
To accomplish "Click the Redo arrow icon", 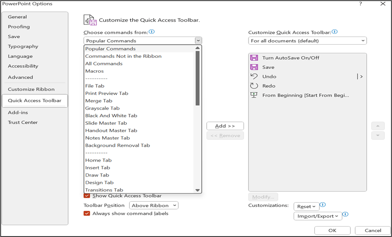I will 254,86.
